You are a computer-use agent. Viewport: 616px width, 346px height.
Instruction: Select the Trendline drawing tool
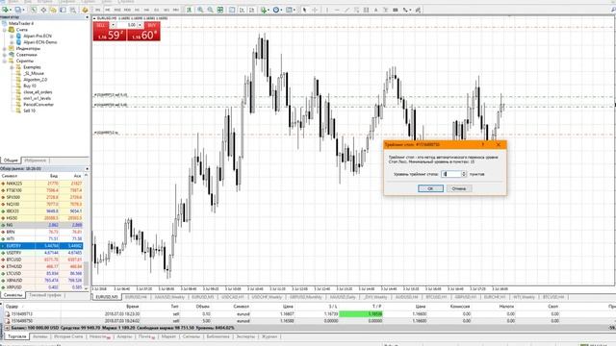(347, 10)
